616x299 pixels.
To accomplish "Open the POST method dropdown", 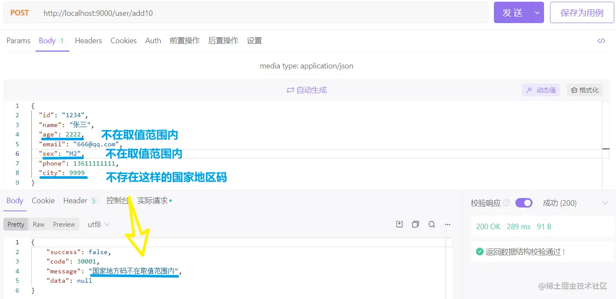I will coord(20,13).
